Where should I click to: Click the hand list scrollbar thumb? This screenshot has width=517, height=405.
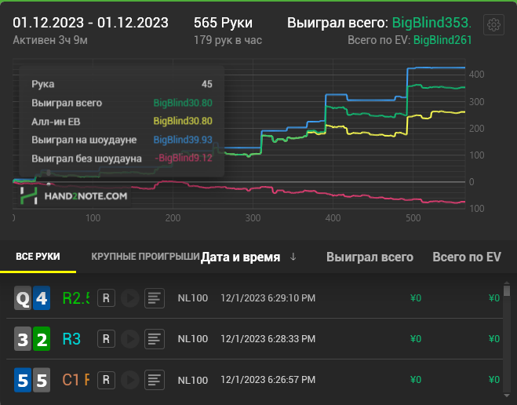[507, 291]
